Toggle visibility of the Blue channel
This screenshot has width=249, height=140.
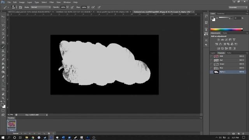pyautogui.click(x=212, y=68)
